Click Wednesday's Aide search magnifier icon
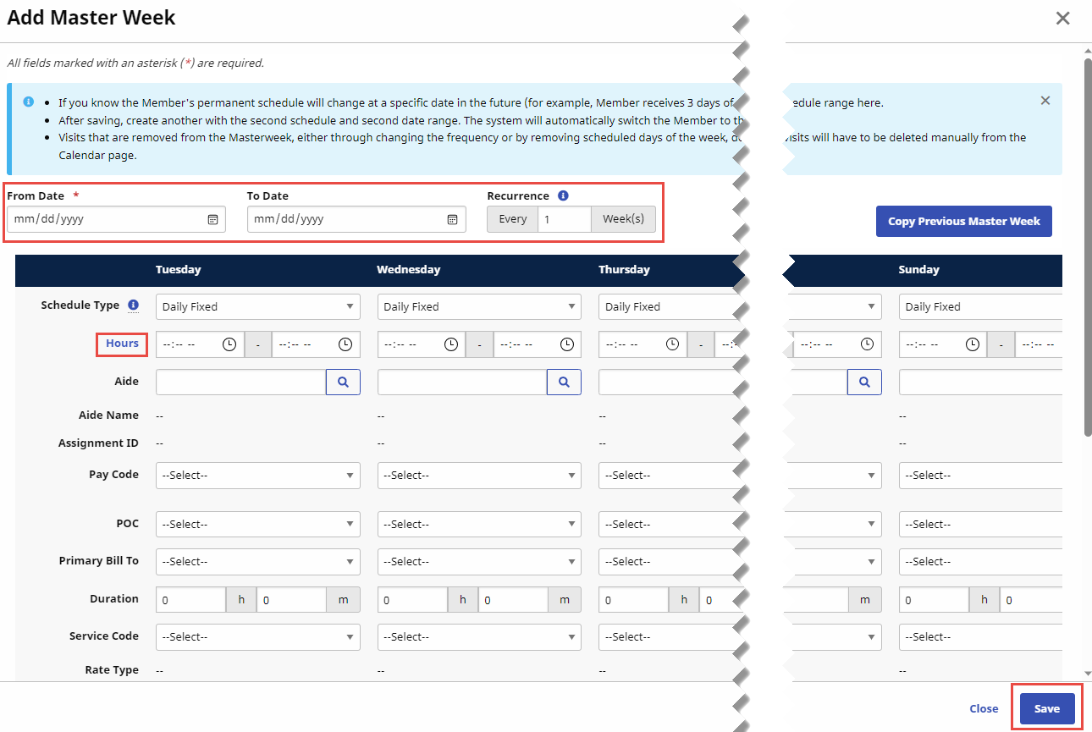Screen dimensions: 1092x732 564,382
